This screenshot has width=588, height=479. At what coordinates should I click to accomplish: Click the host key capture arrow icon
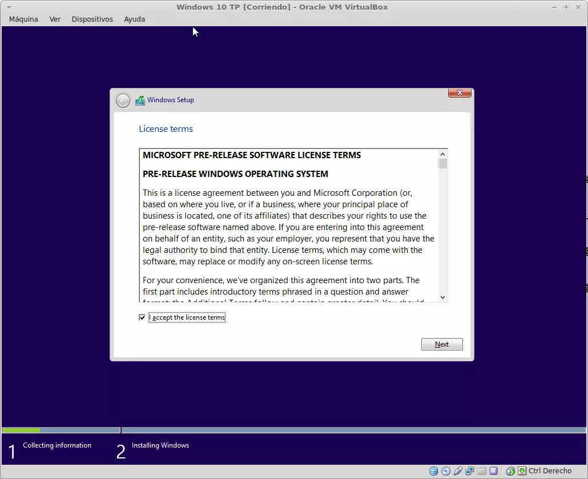pos(522,471)
